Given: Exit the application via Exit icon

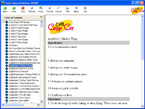Looking at the screenshot, I should (85, 8).
